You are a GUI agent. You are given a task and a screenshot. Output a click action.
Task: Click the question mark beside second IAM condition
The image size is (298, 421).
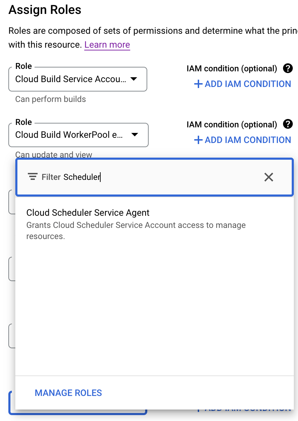(x=288, y=124)
